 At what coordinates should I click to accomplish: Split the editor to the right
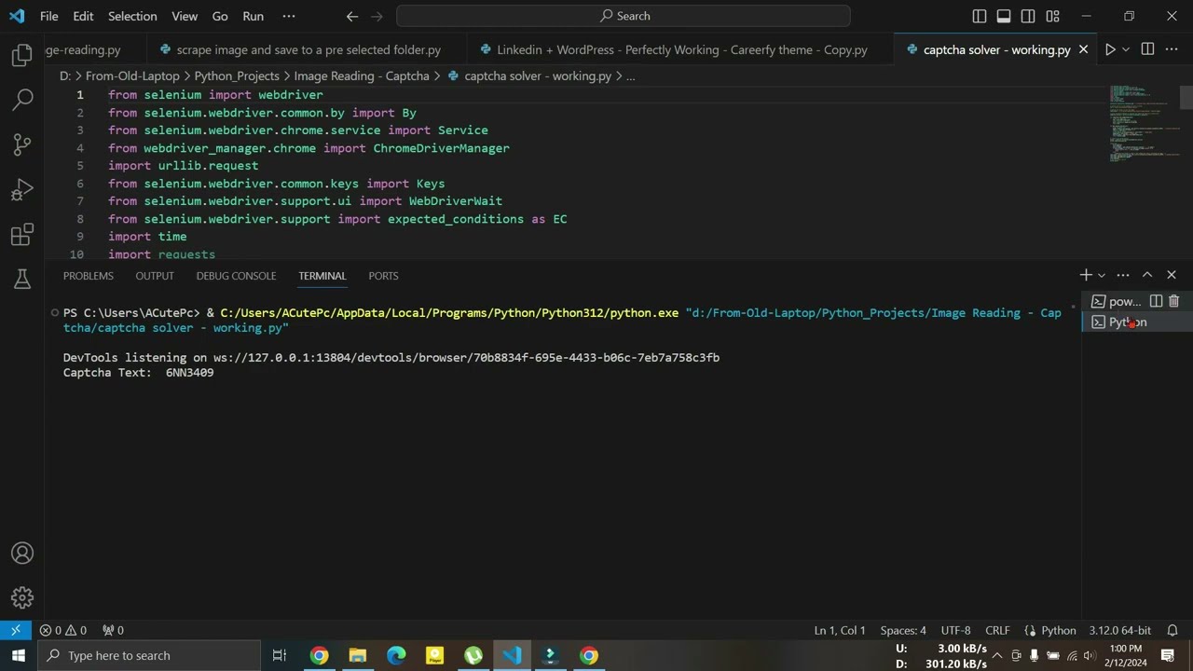point(1147,49)
